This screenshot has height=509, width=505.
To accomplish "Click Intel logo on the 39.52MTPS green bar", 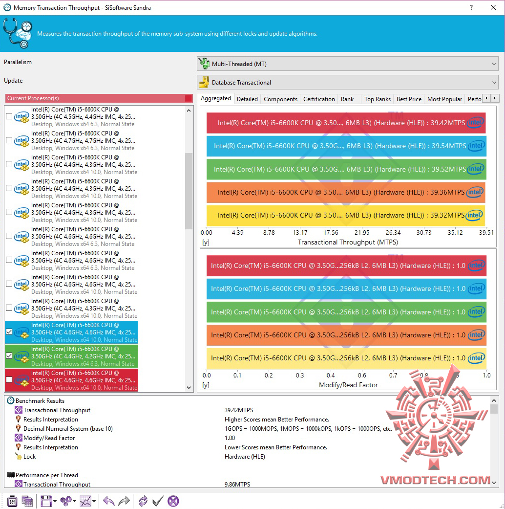I will (476, 169).
